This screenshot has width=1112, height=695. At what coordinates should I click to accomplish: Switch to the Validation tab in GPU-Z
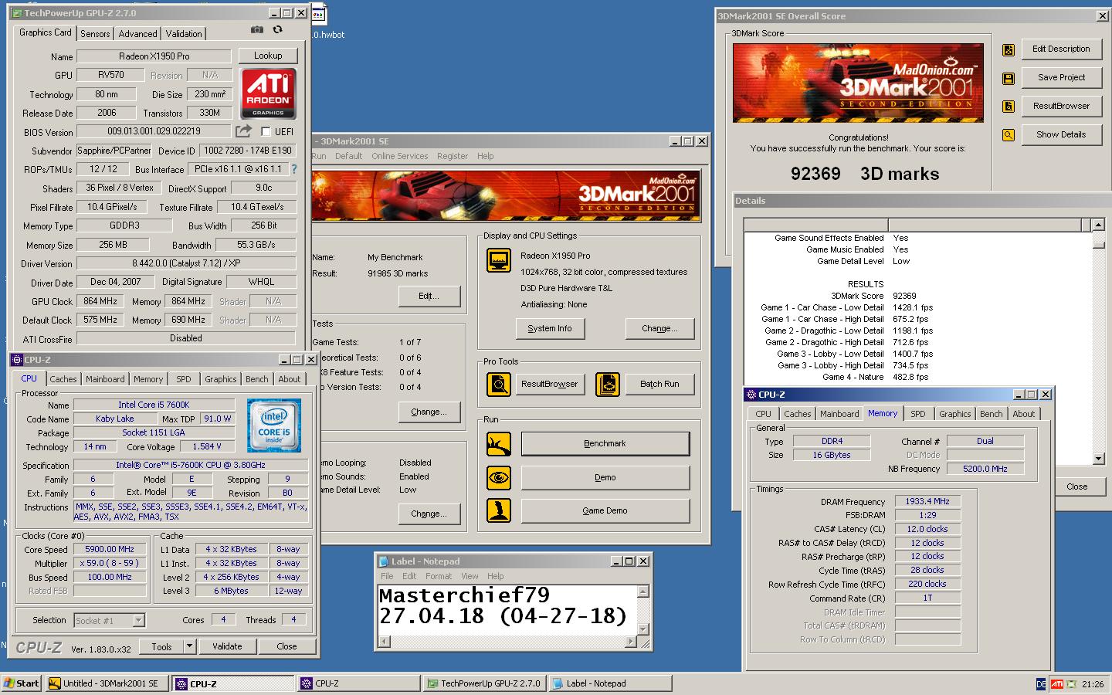coord(184,33)
